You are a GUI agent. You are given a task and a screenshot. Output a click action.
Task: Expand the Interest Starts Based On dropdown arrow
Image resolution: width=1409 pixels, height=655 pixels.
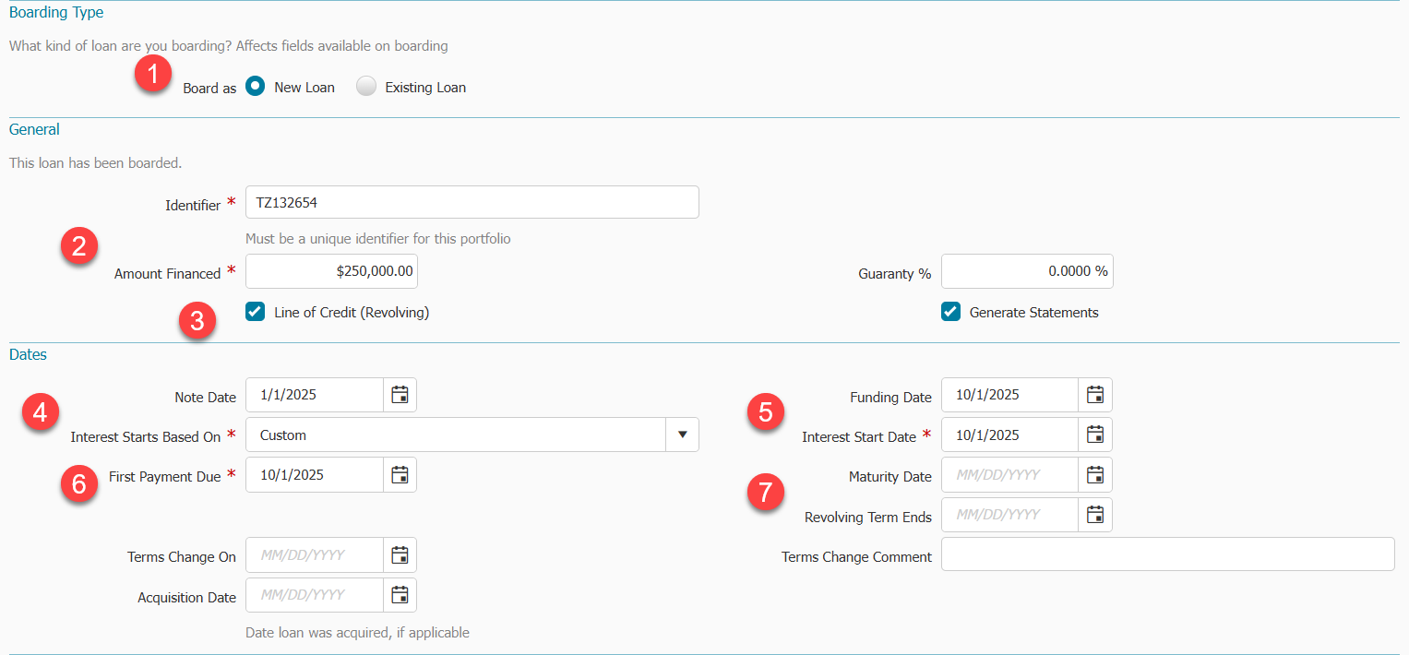[x=682, y=435]
